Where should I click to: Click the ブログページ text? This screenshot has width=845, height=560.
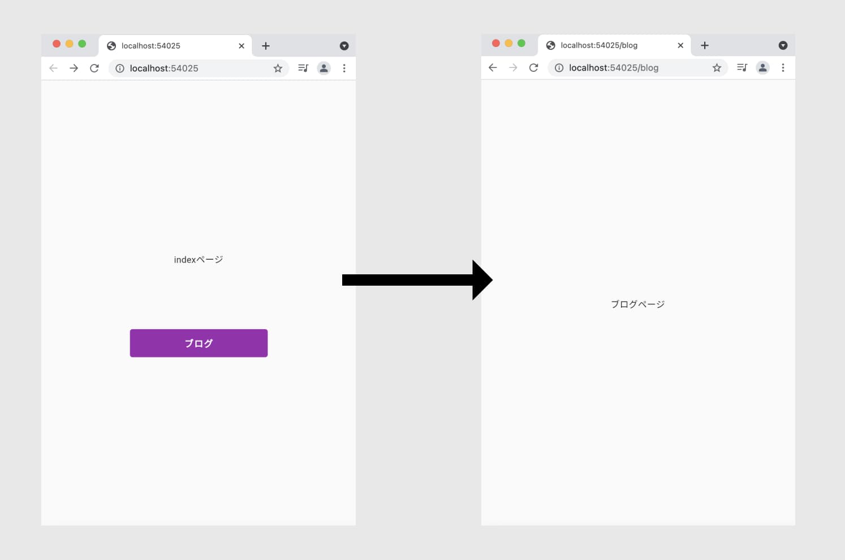coord(637,304)
